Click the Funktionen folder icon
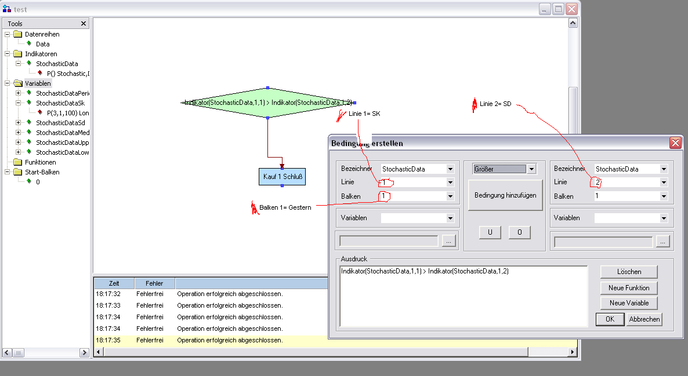 pos(17,162)
